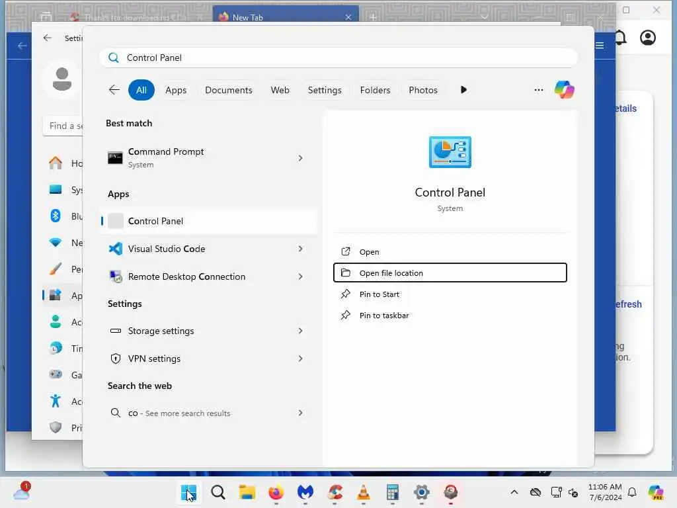This screenshot has height=508, width=677.
Task: Select Control Panel app result
Action: tap(208, 221)
